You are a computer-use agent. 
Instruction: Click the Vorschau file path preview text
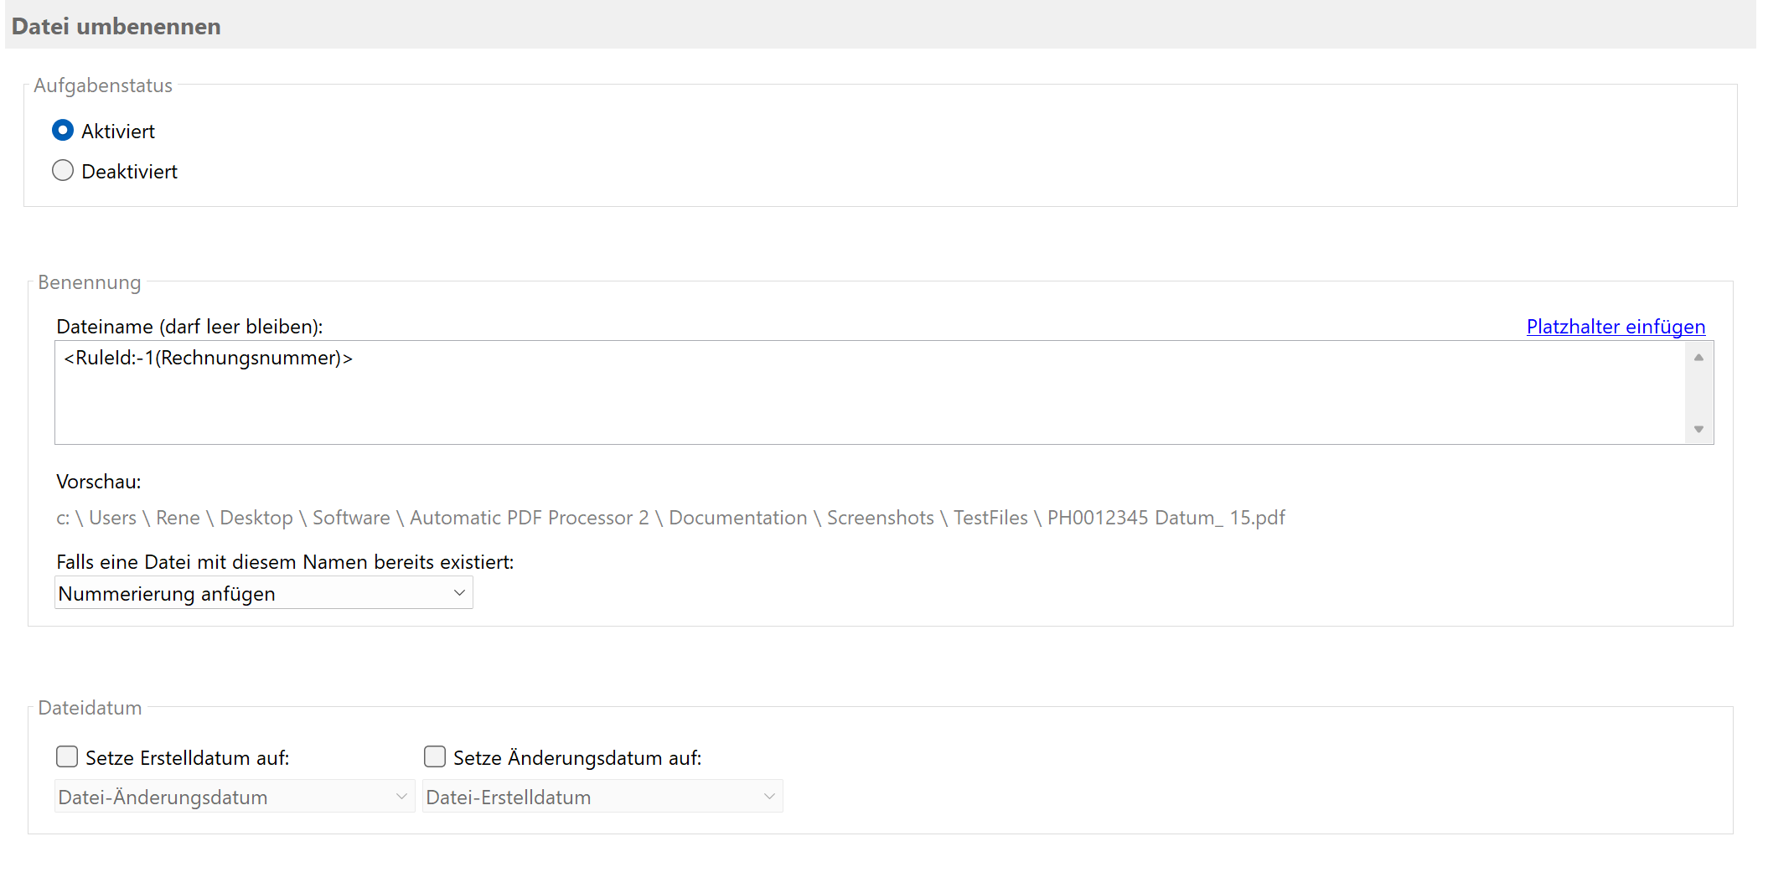pos(669,518)
